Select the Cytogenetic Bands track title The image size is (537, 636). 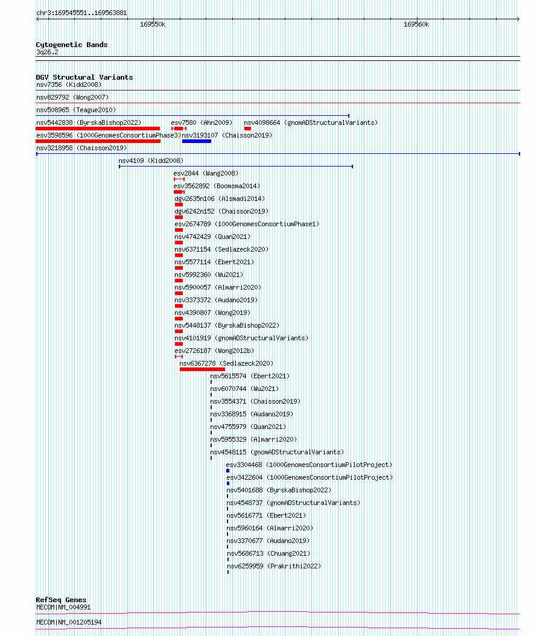point(72,45)
